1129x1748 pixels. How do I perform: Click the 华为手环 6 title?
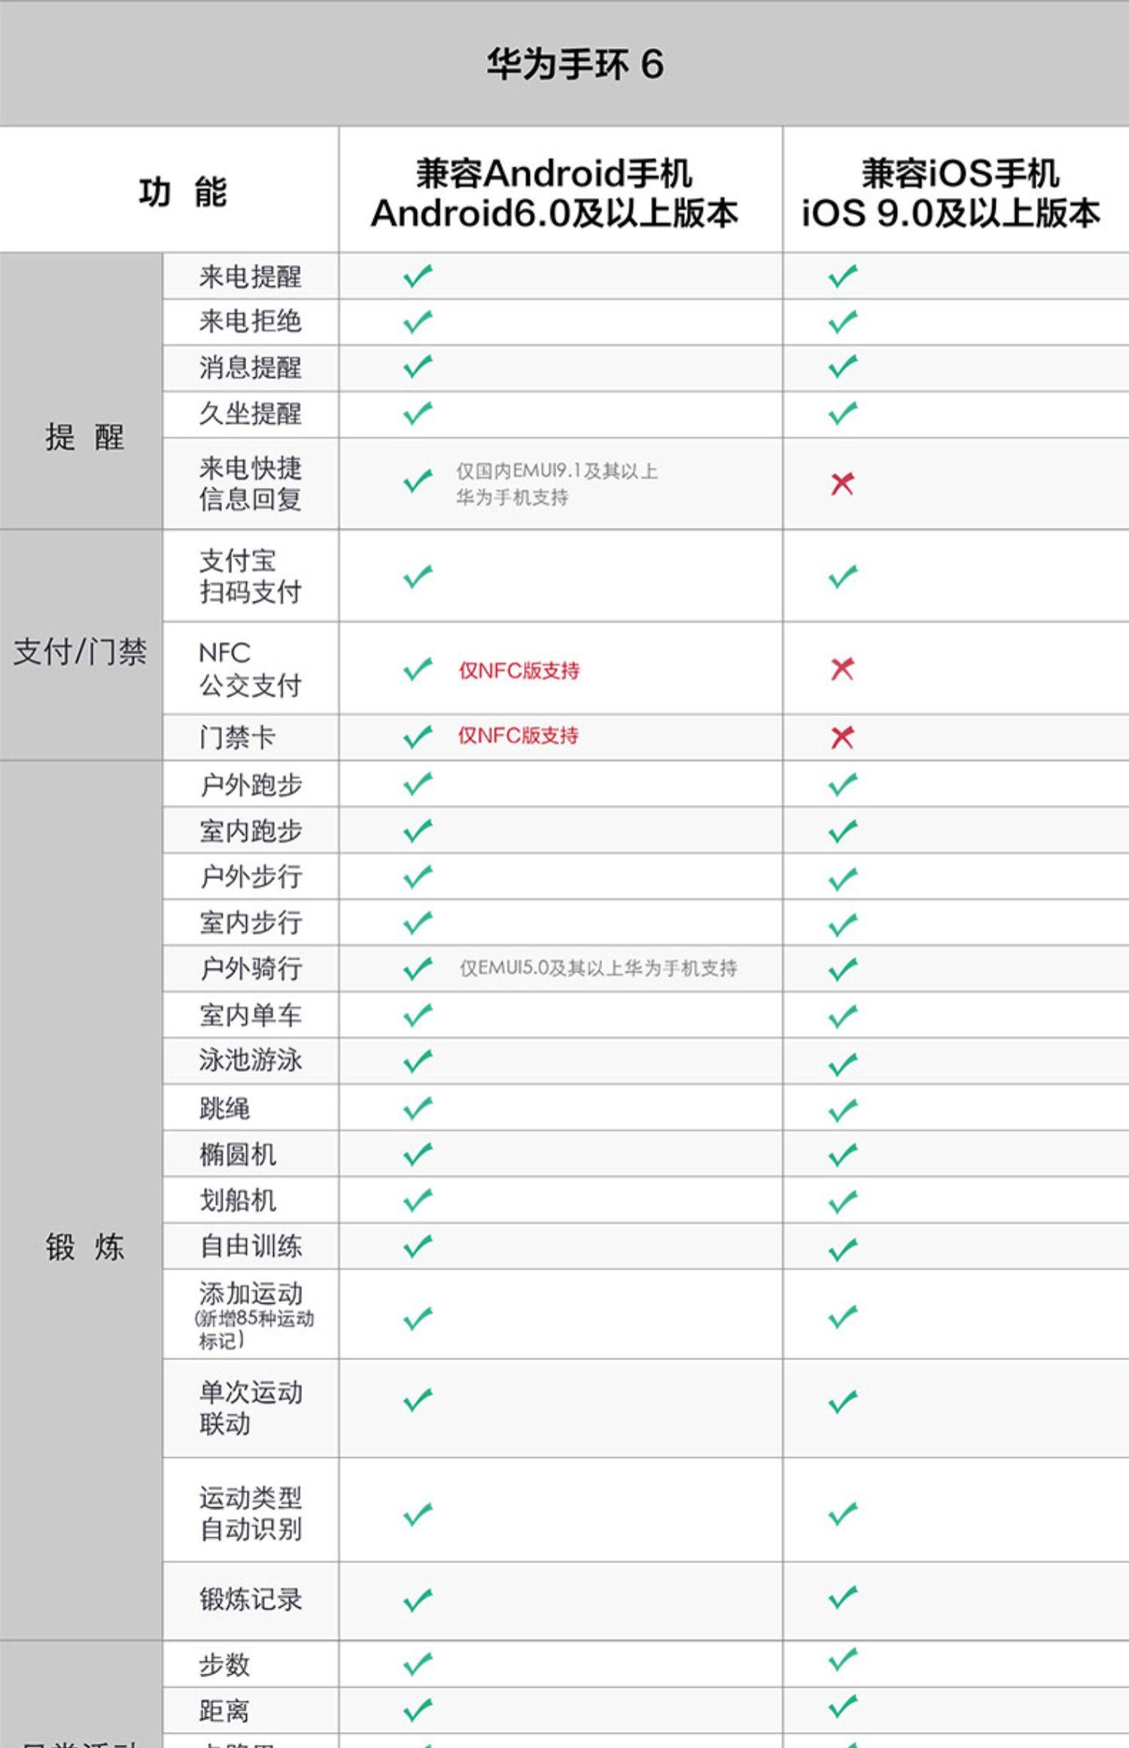point(574,64)
